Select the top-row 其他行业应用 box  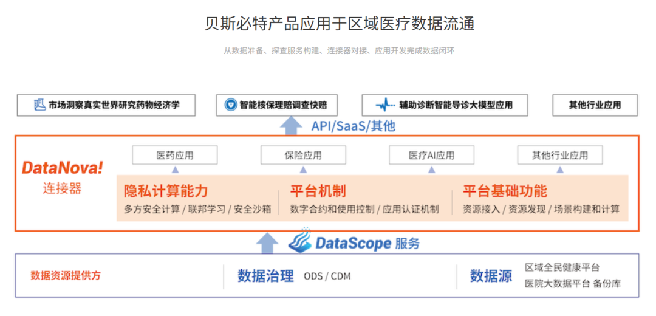tap(595, 105)
